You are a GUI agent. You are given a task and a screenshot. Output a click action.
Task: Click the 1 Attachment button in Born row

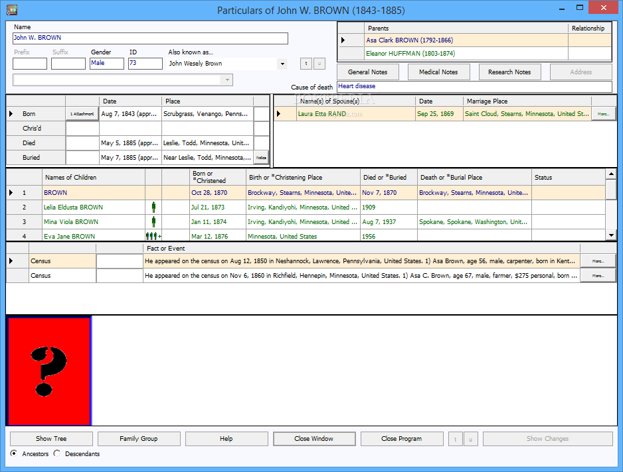point(82,114)
